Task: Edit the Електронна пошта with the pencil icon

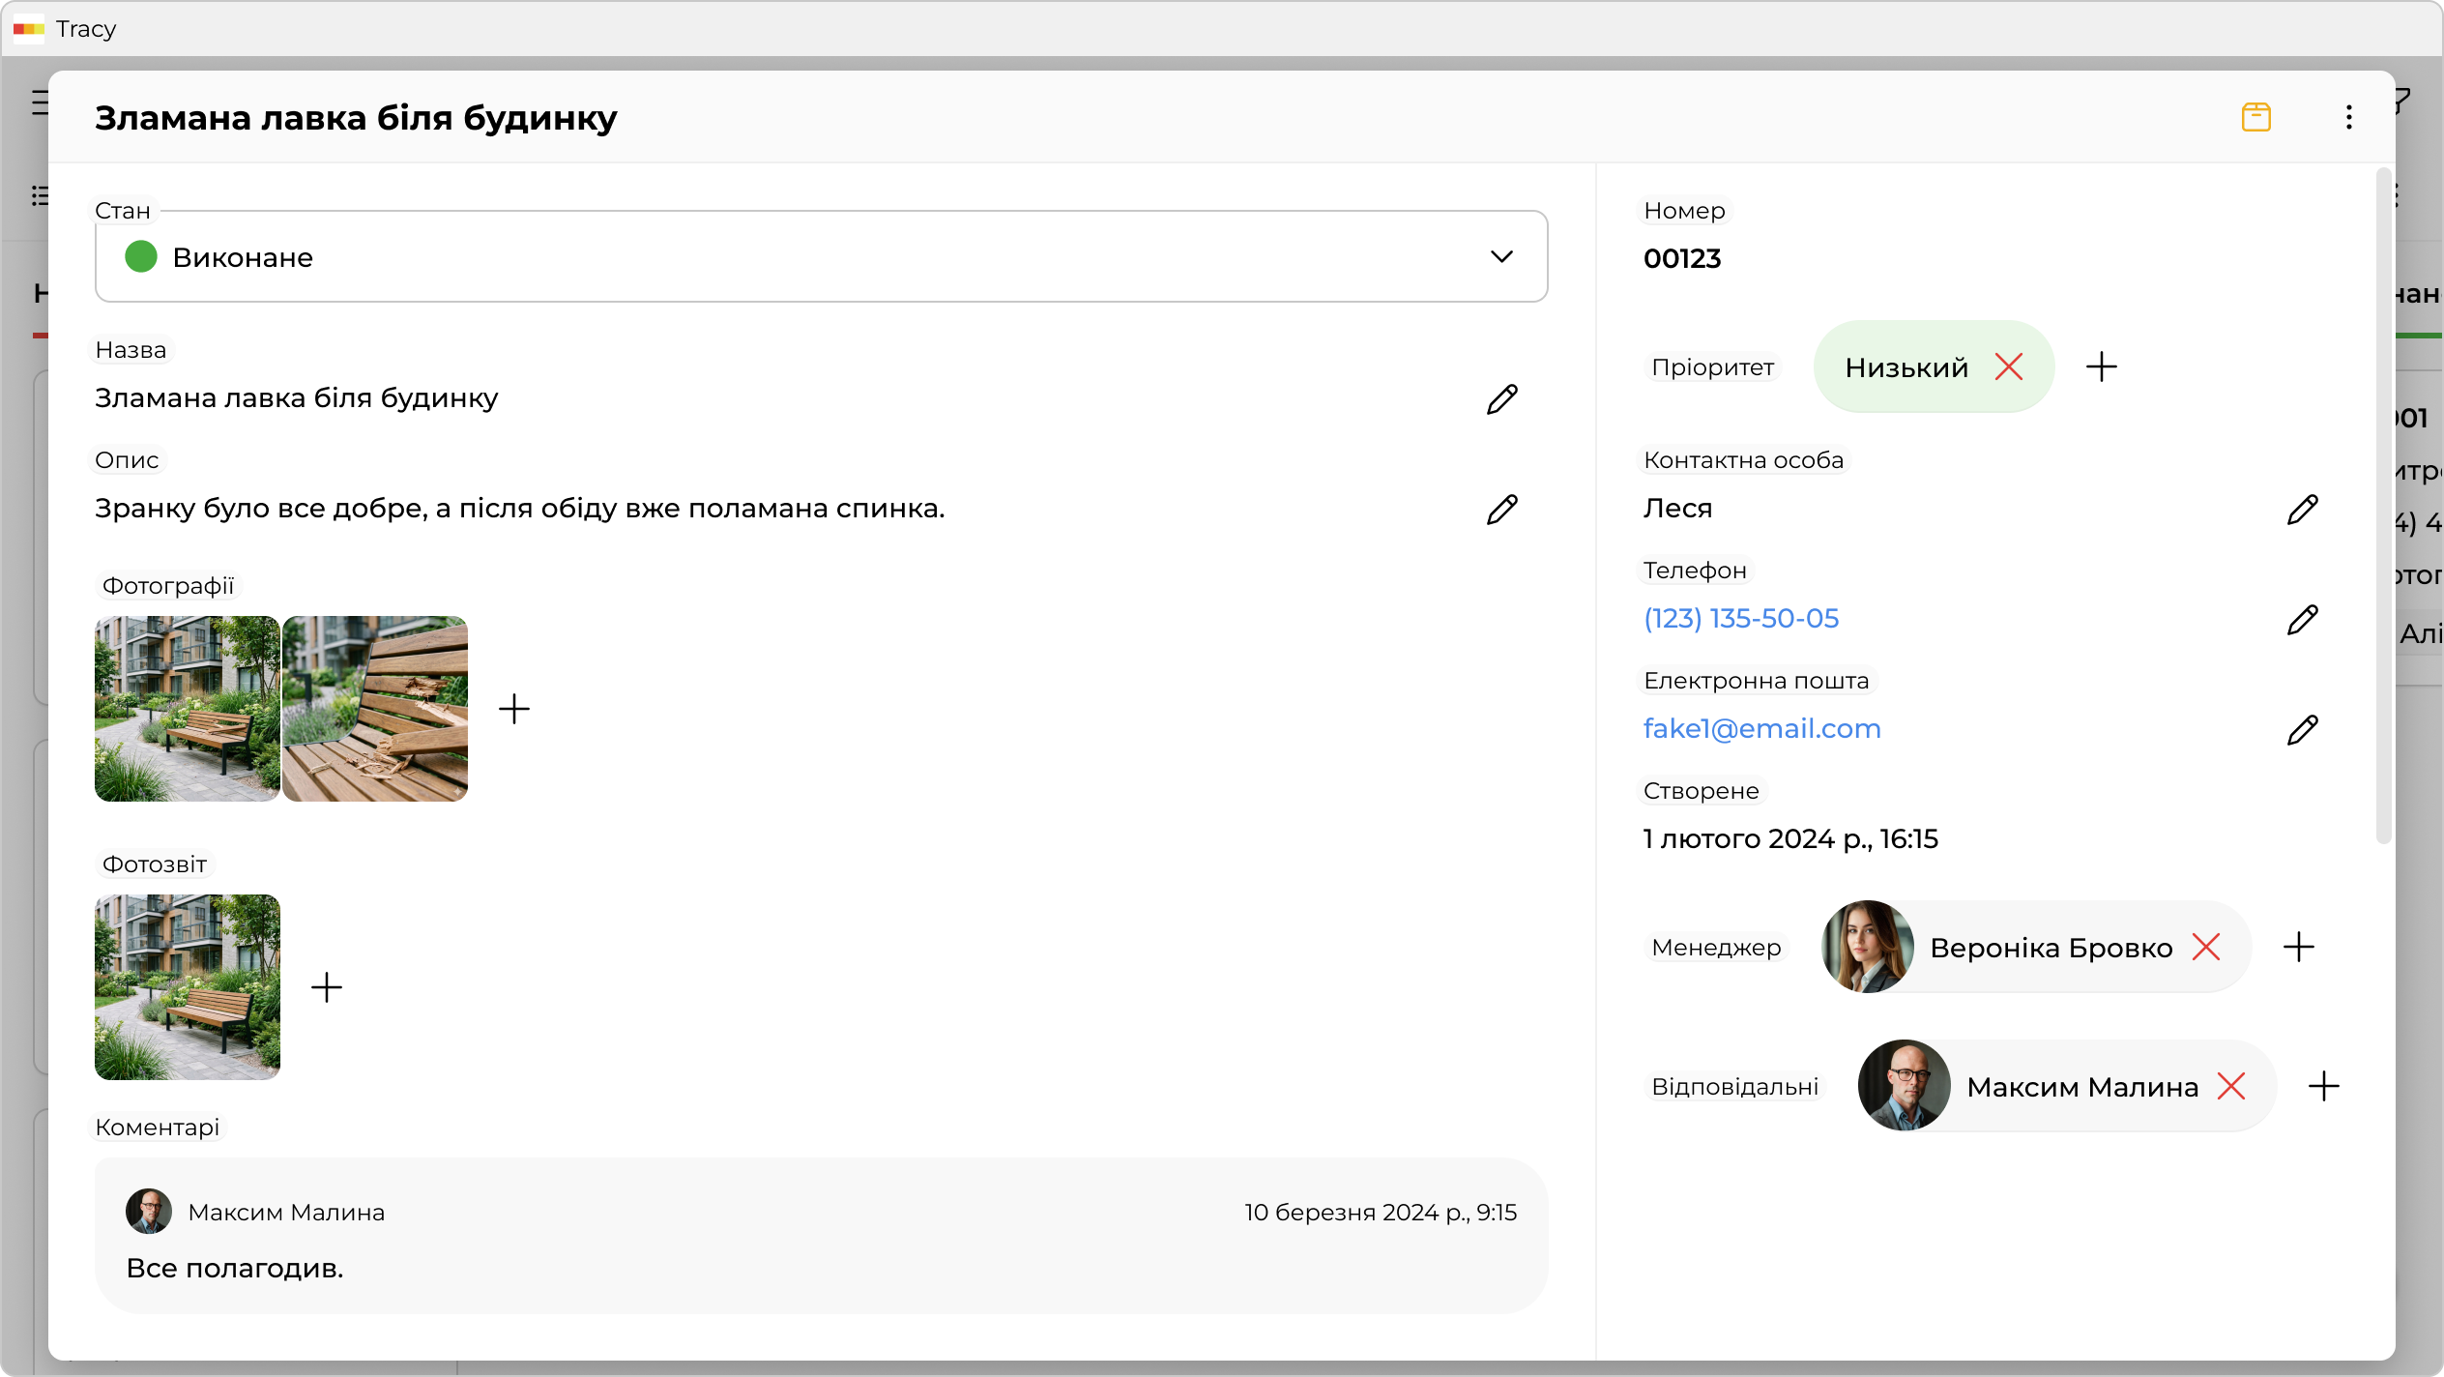Action: pyautogui.click(x=2302, y=730)
